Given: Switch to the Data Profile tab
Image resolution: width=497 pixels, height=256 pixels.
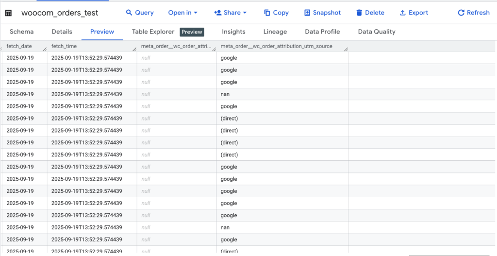Looking at the screenshot, I should coord(322,32).
